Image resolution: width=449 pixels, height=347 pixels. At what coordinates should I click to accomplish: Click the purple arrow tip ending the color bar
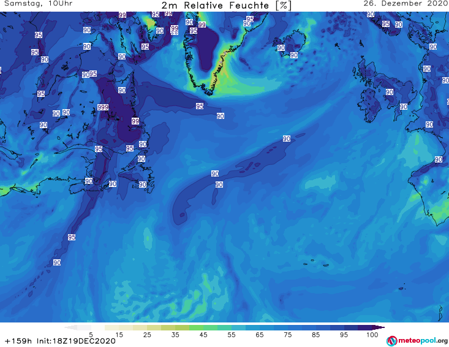pyautogui.click(x=379, y=327)
